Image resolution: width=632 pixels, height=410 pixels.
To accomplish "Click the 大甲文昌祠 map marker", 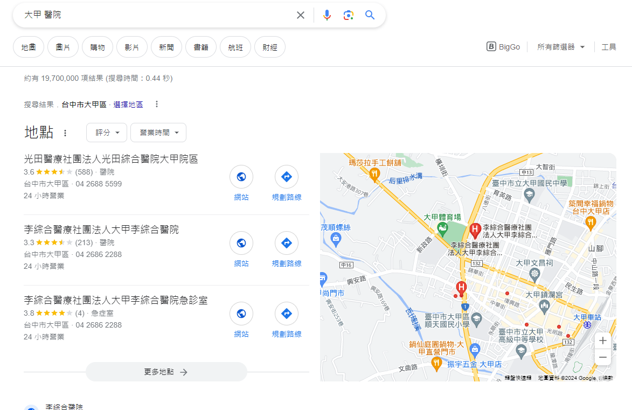I will point(534,275).
